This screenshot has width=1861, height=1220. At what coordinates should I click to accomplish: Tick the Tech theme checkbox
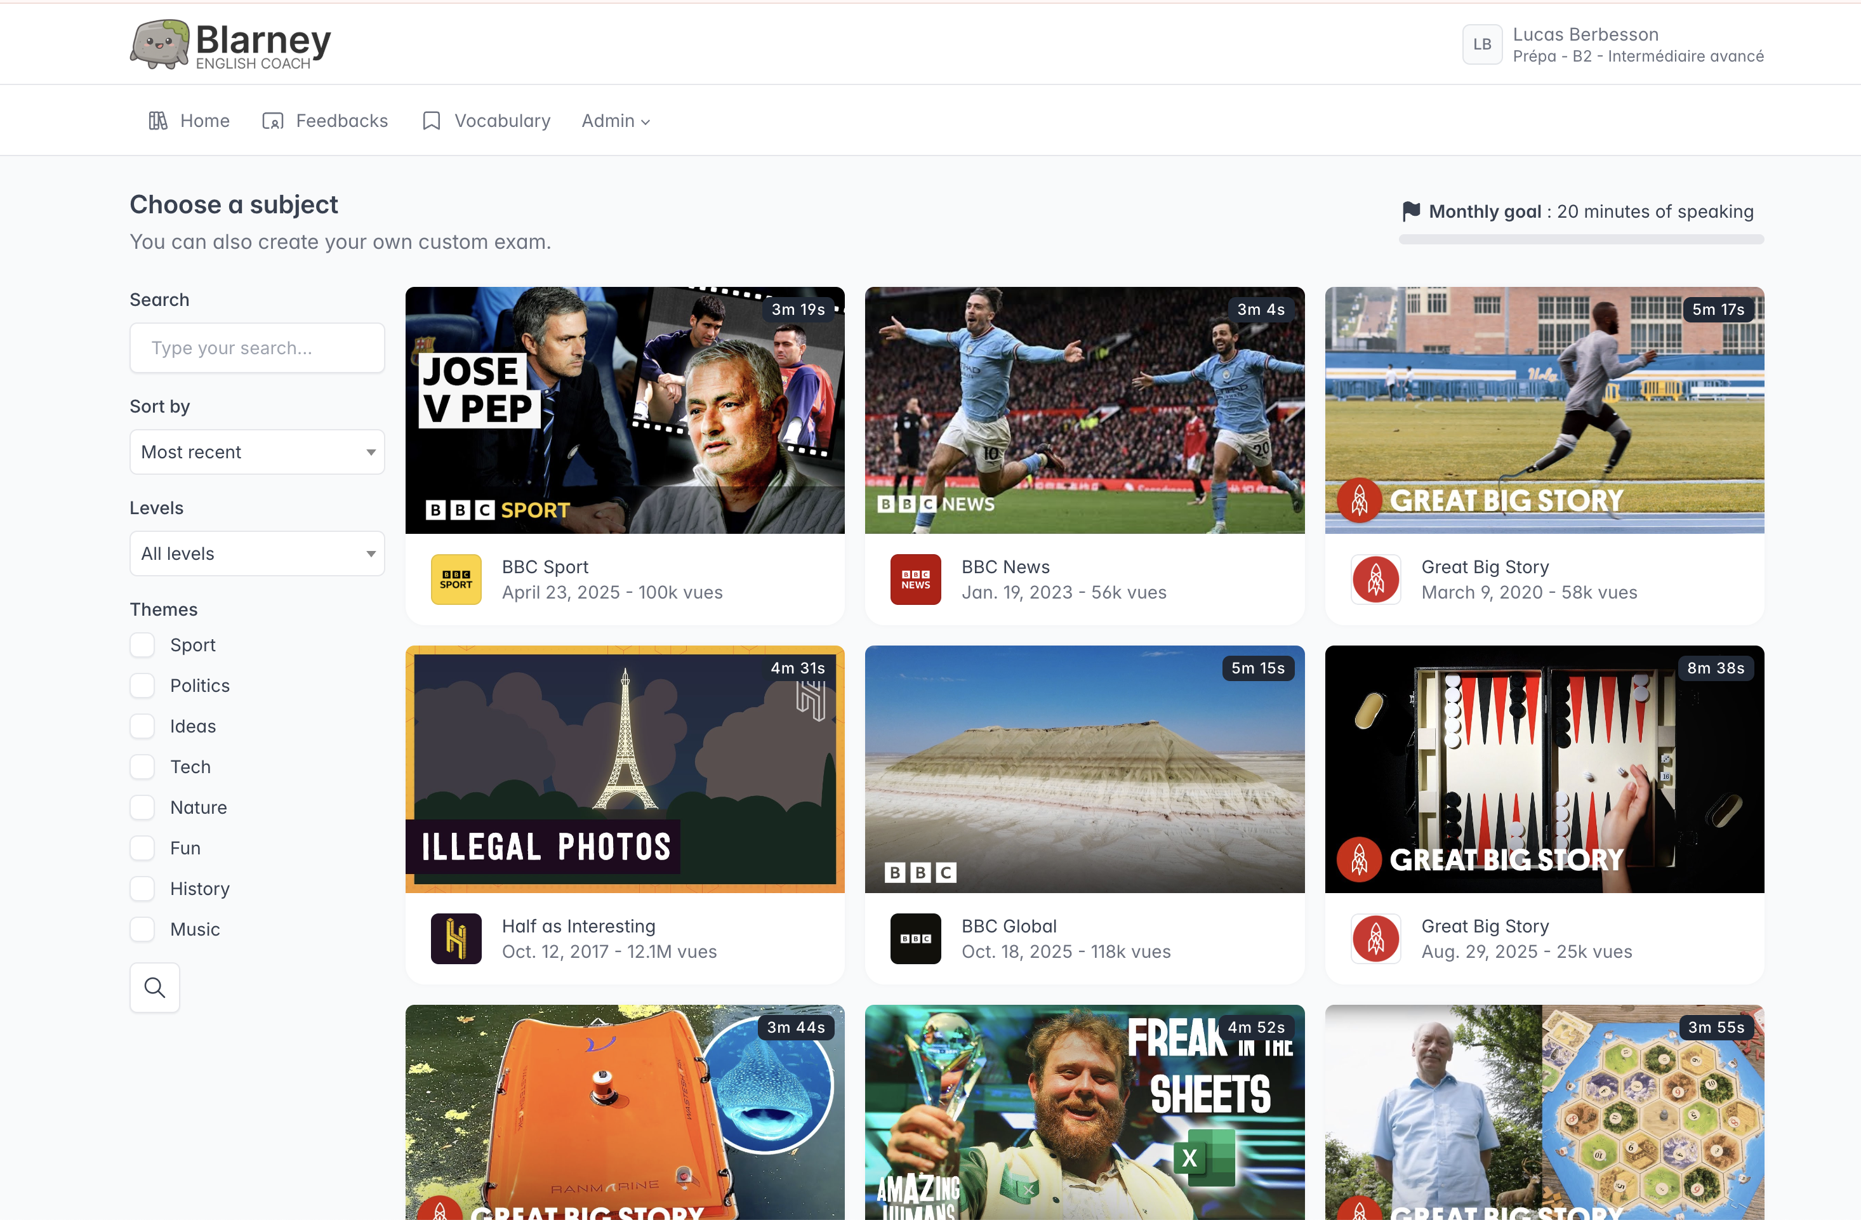(x=142, y=767)
